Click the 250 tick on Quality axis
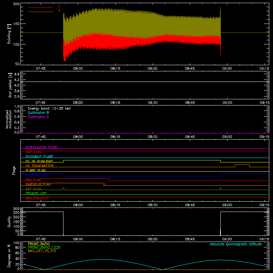This screenshot has height=273, width=273. tap(16, 212)
